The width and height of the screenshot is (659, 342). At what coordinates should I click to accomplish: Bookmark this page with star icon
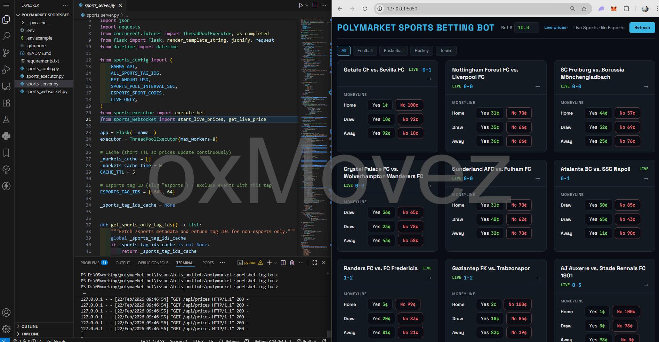[x=584, y=9]
